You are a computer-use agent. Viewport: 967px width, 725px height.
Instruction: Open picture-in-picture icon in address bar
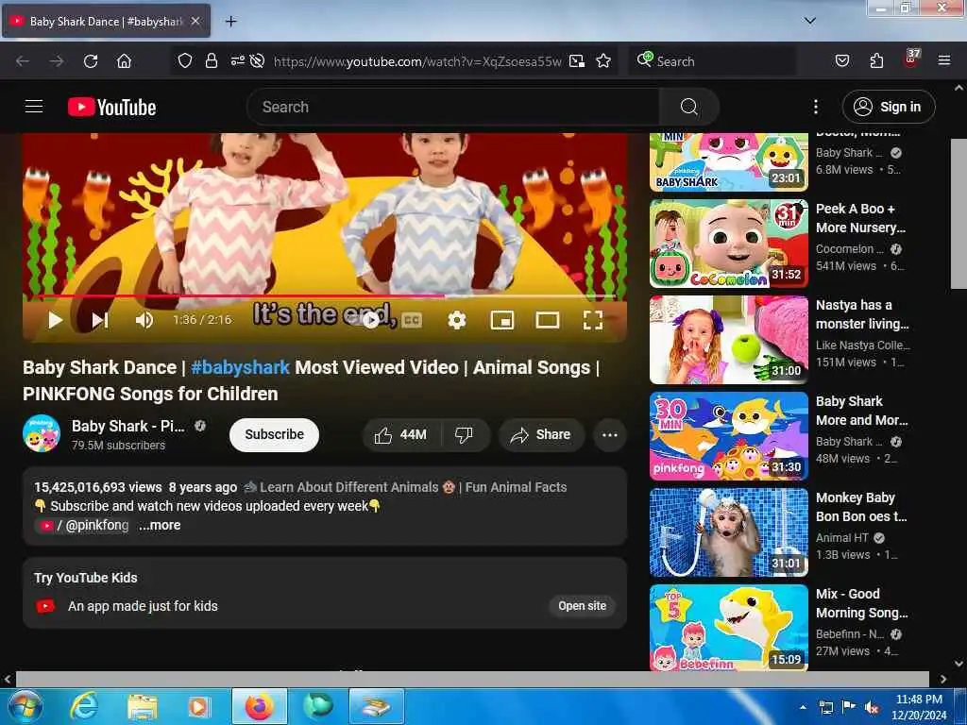pyautogui.click(x=577, y=61)
